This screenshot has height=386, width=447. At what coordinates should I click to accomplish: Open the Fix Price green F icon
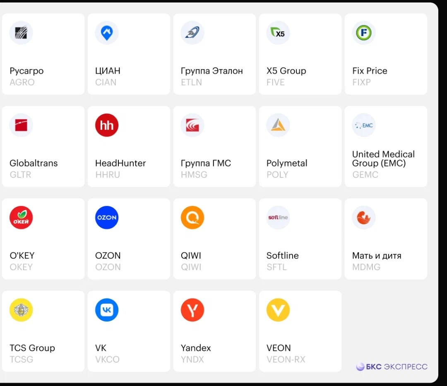click(x=364, y=32)
